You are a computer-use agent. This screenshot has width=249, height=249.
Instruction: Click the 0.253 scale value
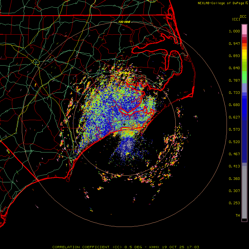234,203
